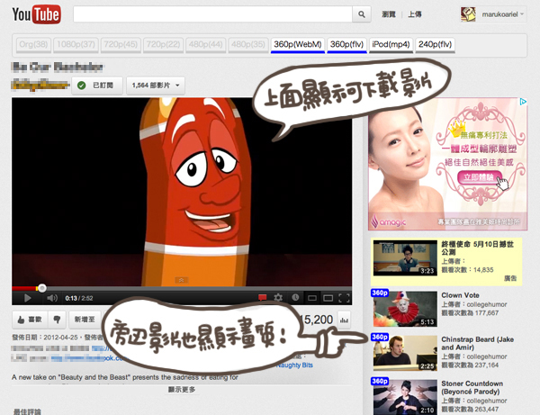540x415 pixels.
Task: Toggle the red annotations icon
Action: (263, 298)
